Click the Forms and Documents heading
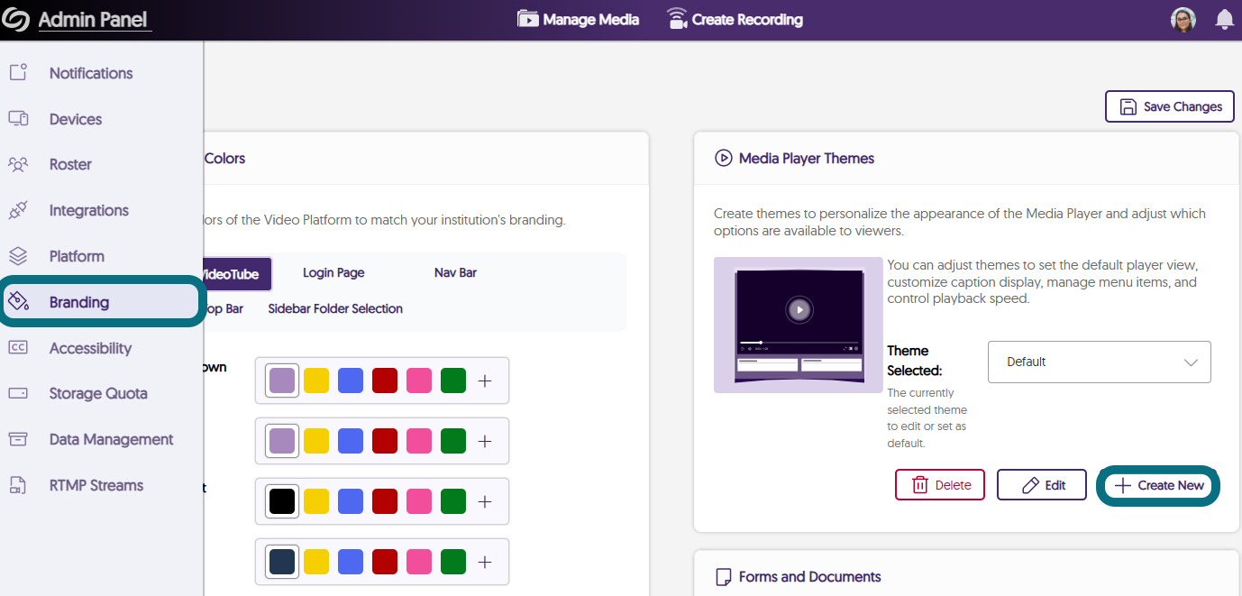 tap(810, 577)
